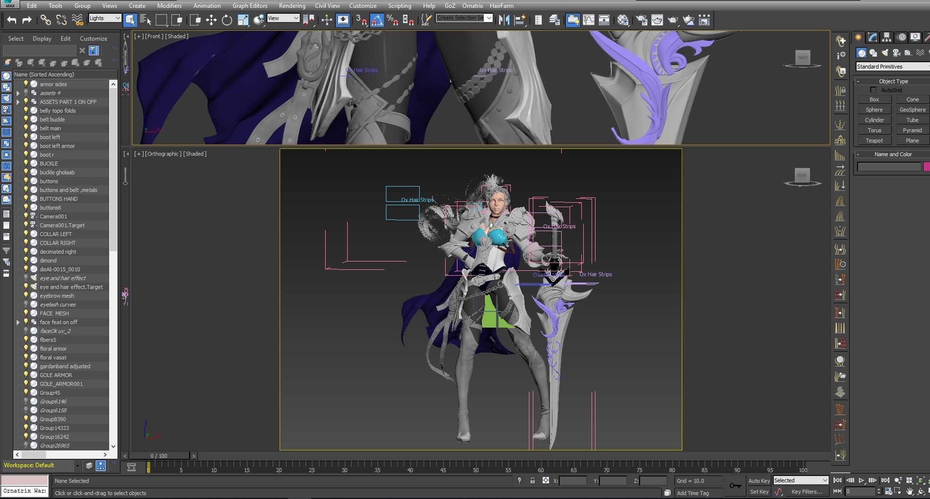
Task: Open Key Filters dialog
Action: (x=807, y=492)
